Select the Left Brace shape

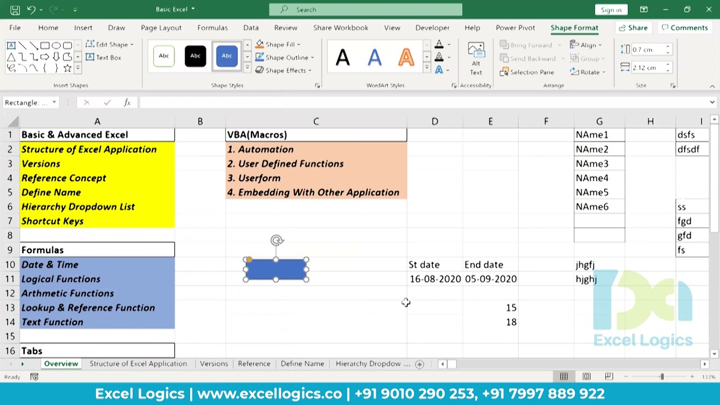click(x=45, y=68)
